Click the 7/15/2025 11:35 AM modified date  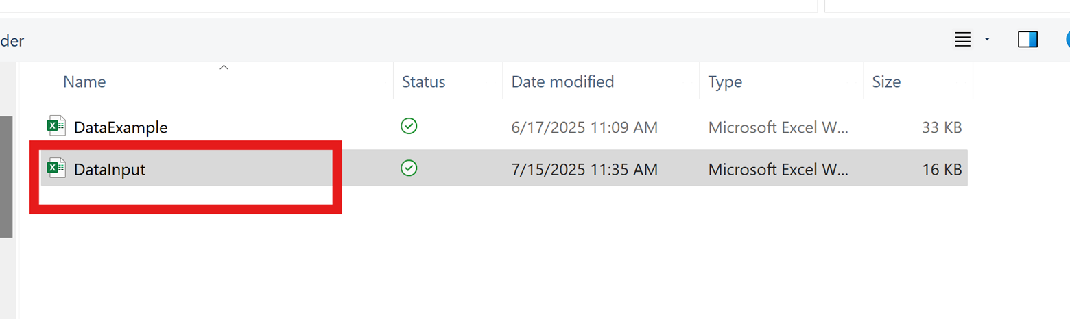[x=584, y=169]
